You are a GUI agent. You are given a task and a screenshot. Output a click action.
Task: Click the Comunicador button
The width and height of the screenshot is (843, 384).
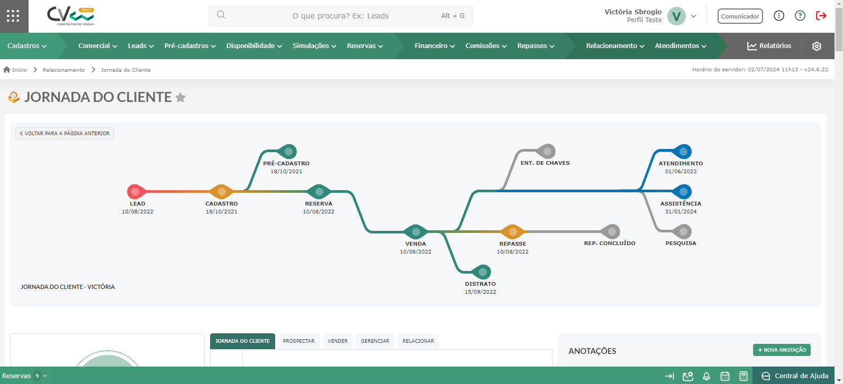740,16
